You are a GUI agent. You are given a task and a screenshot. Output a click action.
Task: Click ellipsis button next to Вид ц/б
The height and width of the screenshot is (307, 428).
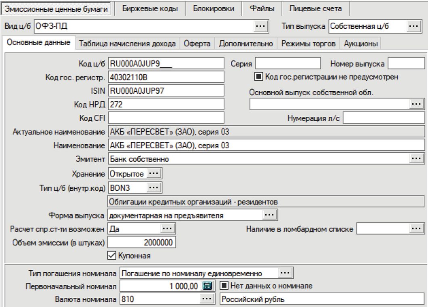tap(261, 26)
